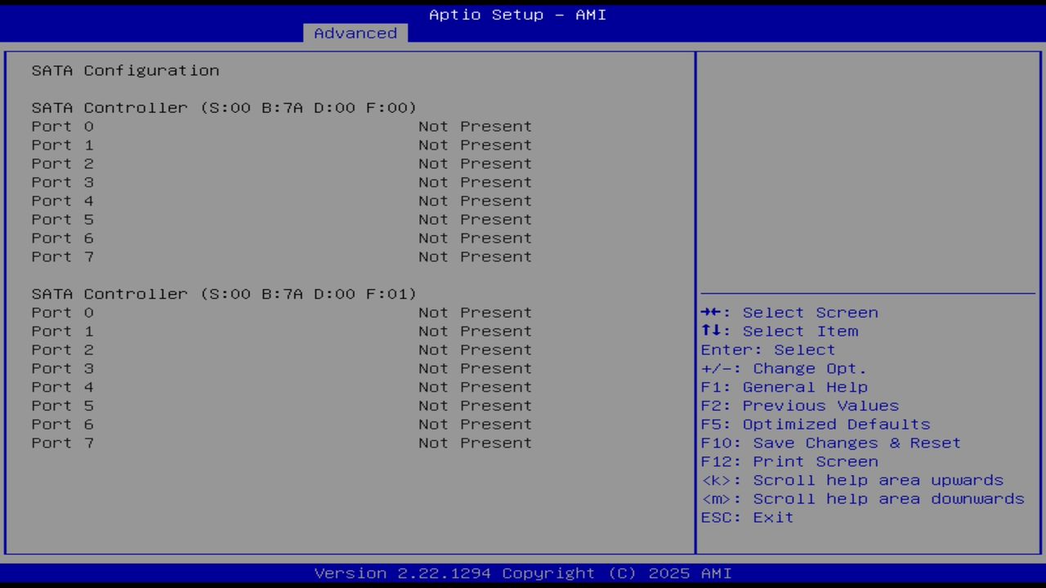Click the Not Present status beside Port 2
This screenshot has height=588, width=1046.
click(474, 163)
